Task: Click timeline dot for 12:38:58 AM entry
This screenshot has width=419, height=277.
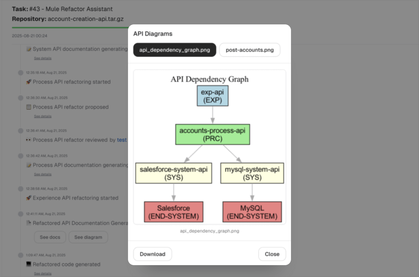Action: pos(20,189)
